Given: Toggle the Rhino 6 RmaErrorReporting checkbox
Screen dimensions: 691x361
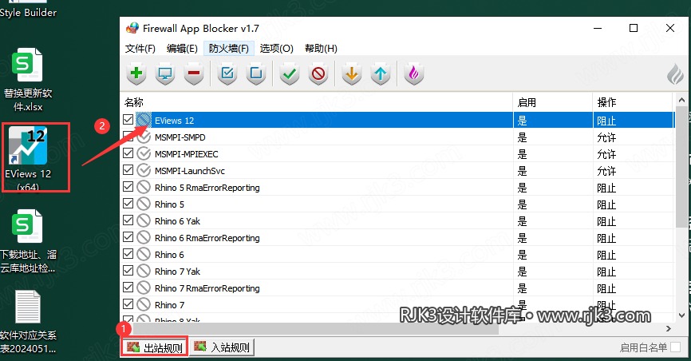Looking at the screenshot, I should pos(128,237).
